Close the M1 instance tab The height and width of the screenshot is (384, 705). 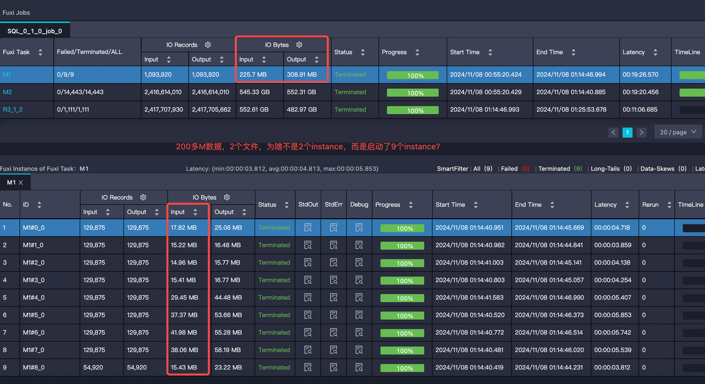pos(21,183)
